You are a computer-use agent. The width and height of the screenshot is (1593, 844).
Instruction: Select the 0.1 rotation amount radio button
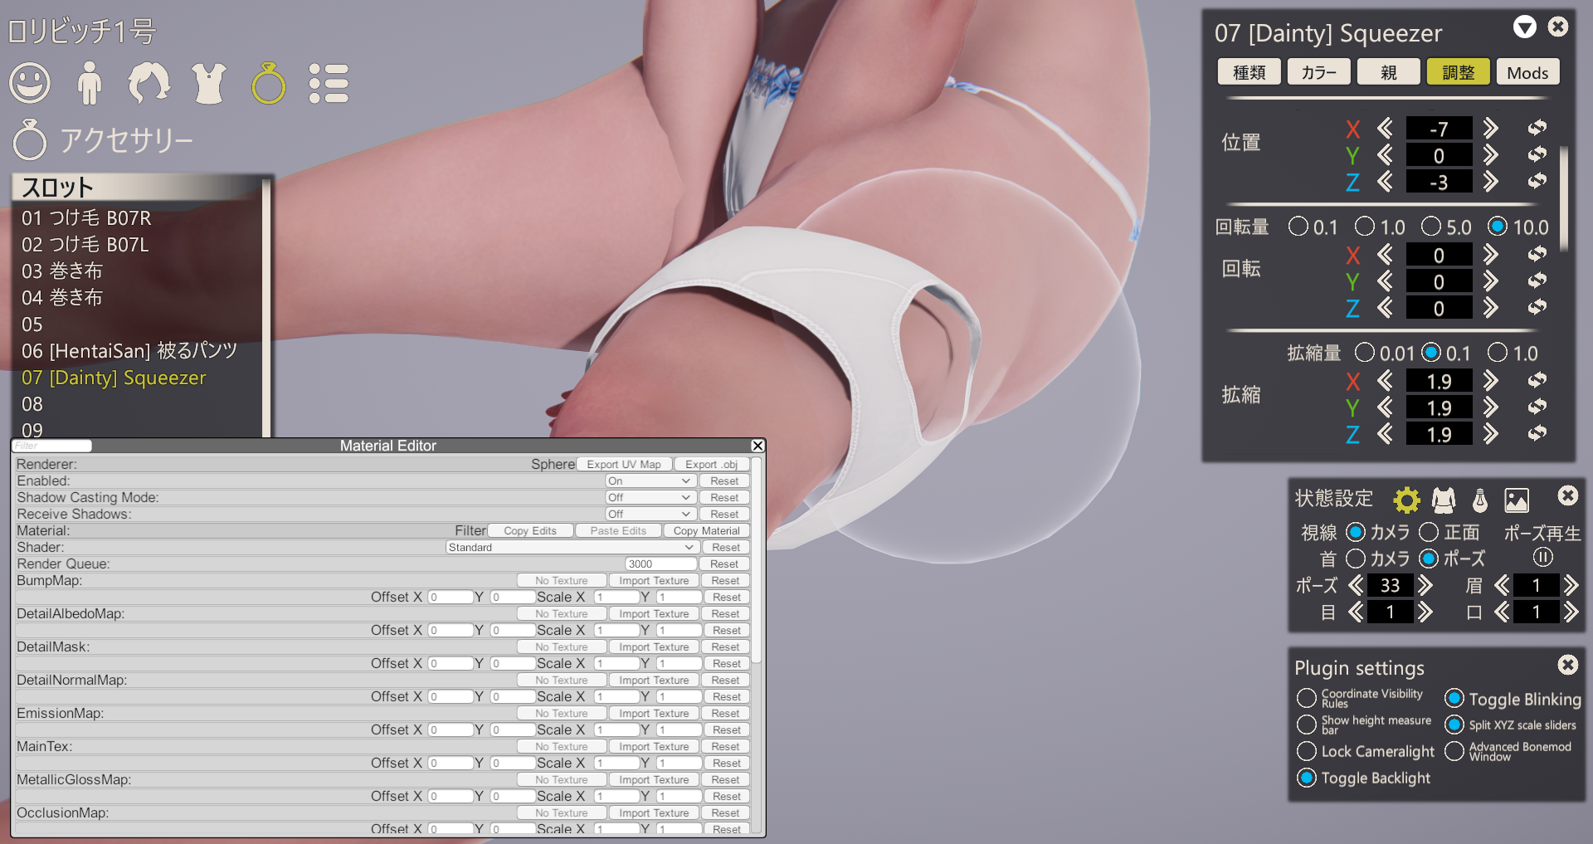(x=1298, y=227)
